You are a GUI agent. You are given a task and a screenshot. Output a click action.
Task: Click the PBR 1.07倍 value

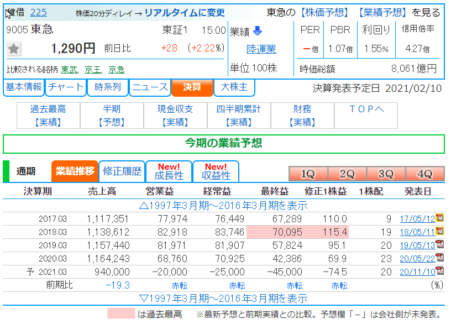coord(340,49)
